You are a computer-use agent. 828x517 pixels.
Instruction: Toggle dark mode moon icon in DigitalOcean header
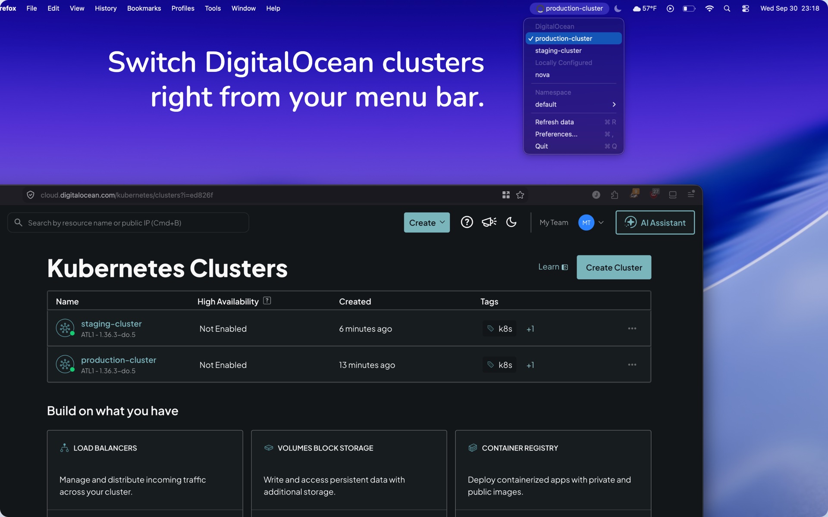(511, 222)
